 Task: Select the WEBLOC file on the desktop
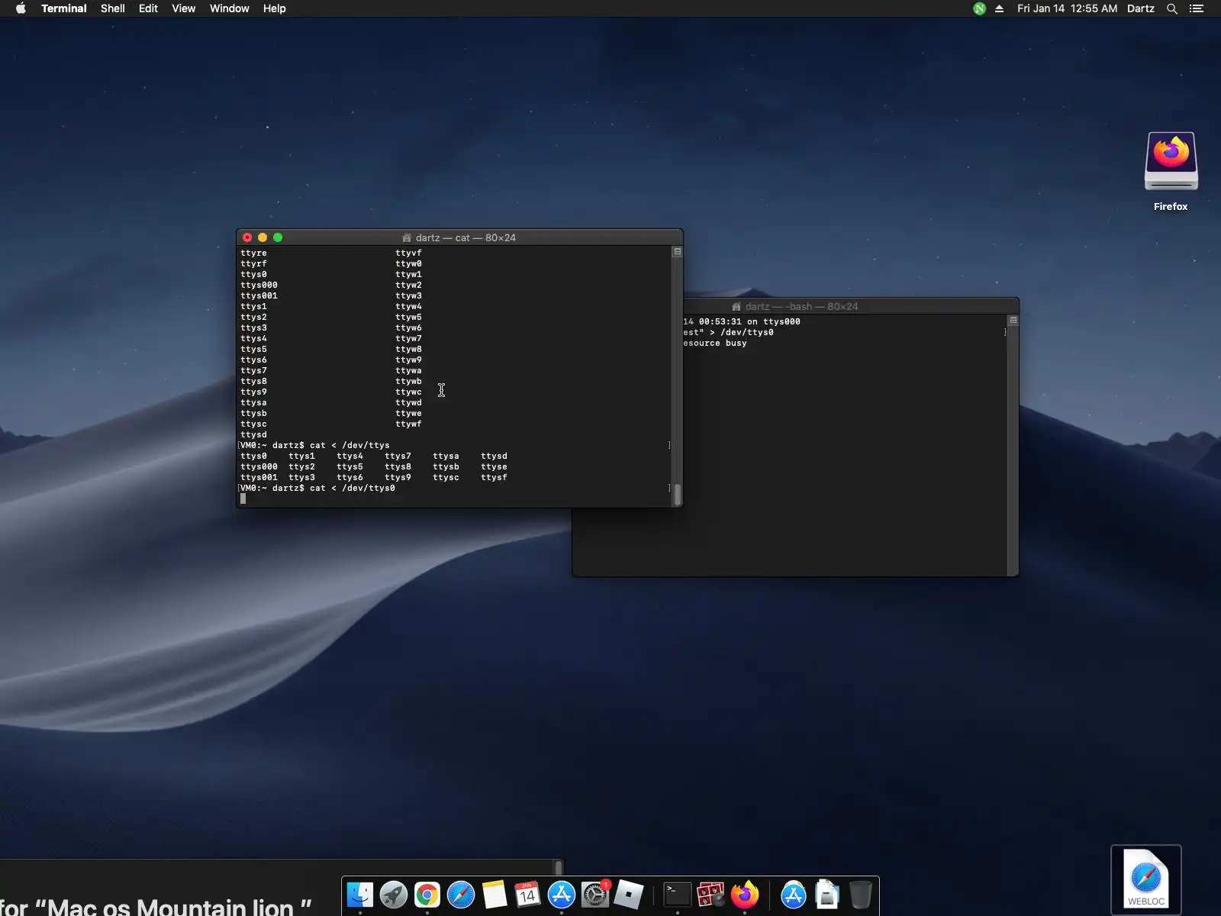(x=1146, y=879)
